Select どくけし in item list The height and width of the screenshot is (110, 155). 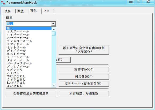coord(29,73)
